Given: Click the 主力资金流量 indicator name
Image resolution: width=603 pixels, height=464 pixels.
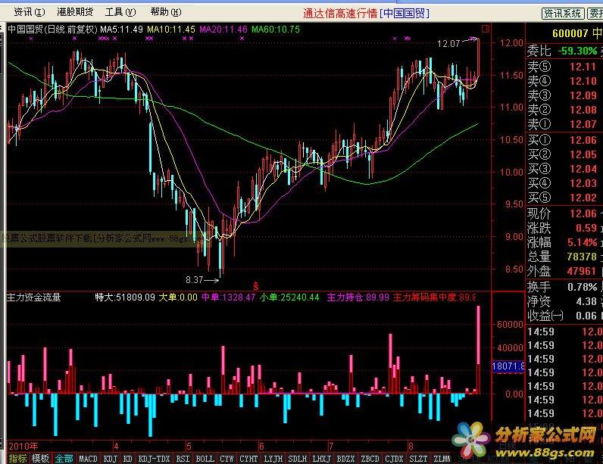Looking at the screenshot, I should tap(34, 297).
